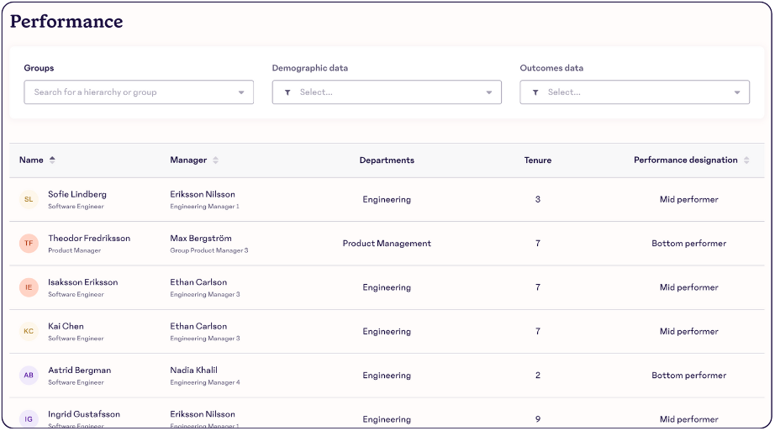Open Sofie Lindberg's profile name
Screen dimensions: 775x431
pos(77,194)
